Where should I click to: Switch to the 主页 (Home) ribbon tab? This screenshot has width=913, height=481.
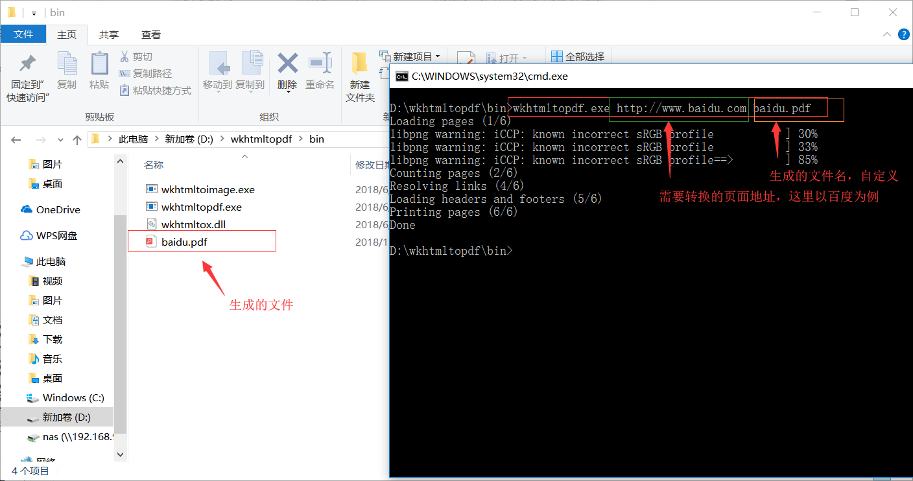[67, 34]
